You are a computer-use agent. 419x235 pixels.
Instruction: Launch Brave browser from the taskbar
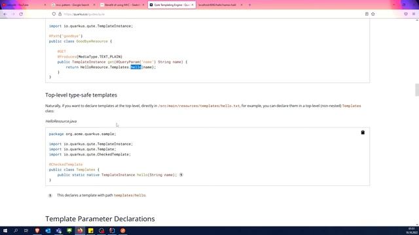pyautogui.click(x=37, y=230)
